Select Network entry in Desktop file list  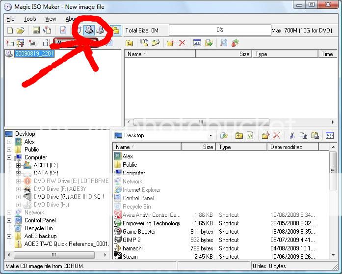pyautogui.click(x=132, y=182)
